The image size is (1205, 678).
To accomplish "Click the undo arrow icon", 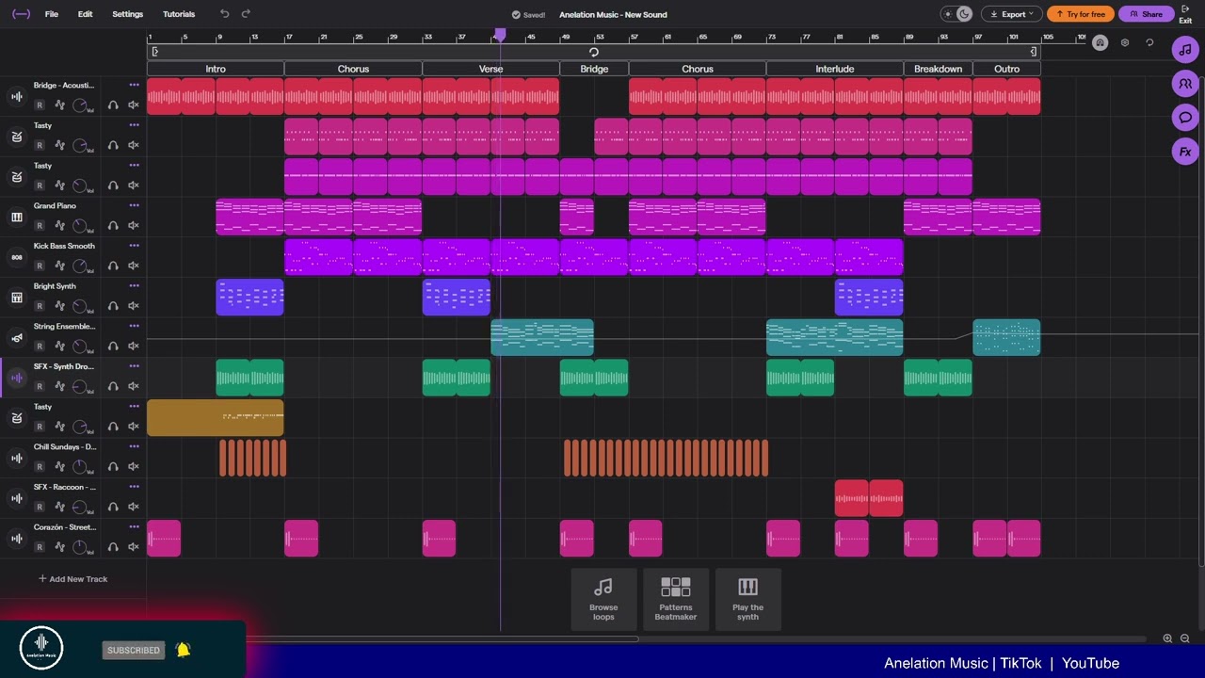I will [x=224, y=14].
